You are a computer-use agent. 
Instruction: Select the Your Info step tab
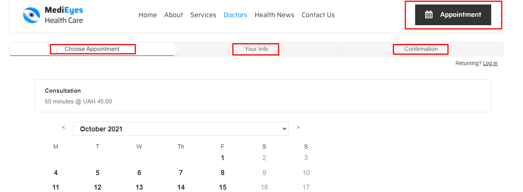256,49
